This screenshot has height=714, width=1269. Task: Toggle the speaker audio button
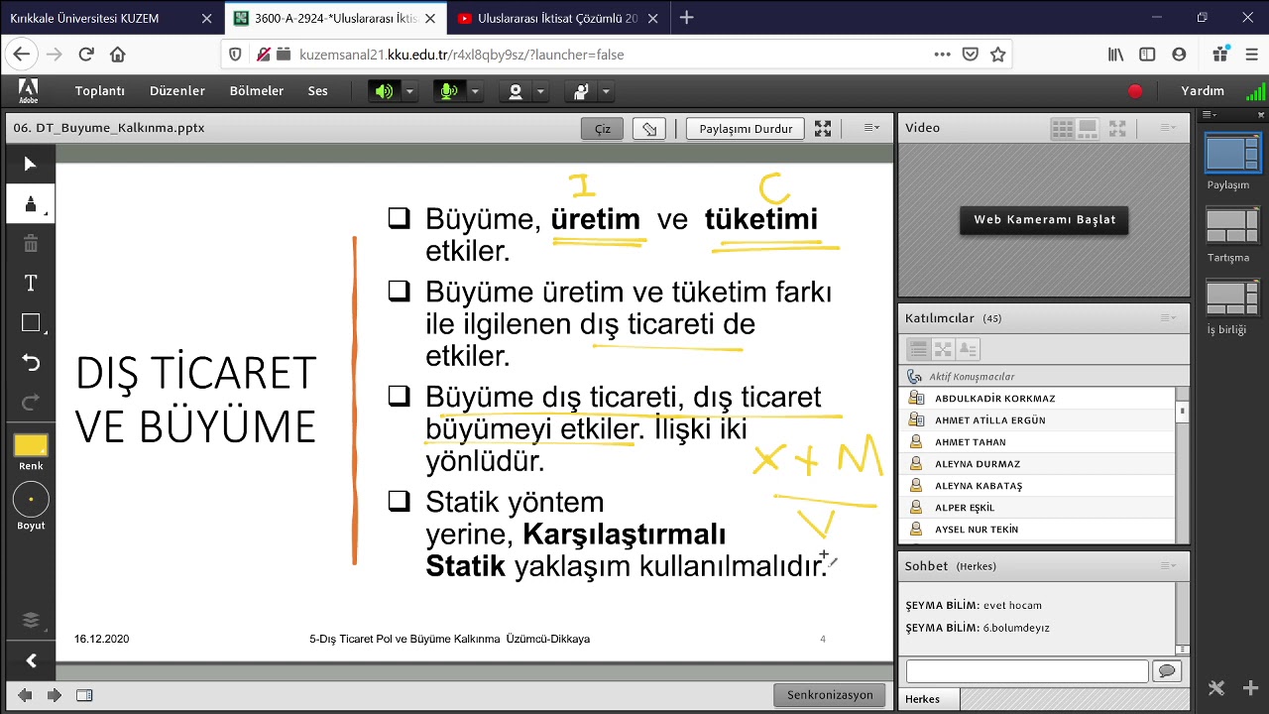click(x=384, y=91)
